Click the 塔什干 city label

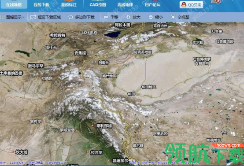point(51,48)
